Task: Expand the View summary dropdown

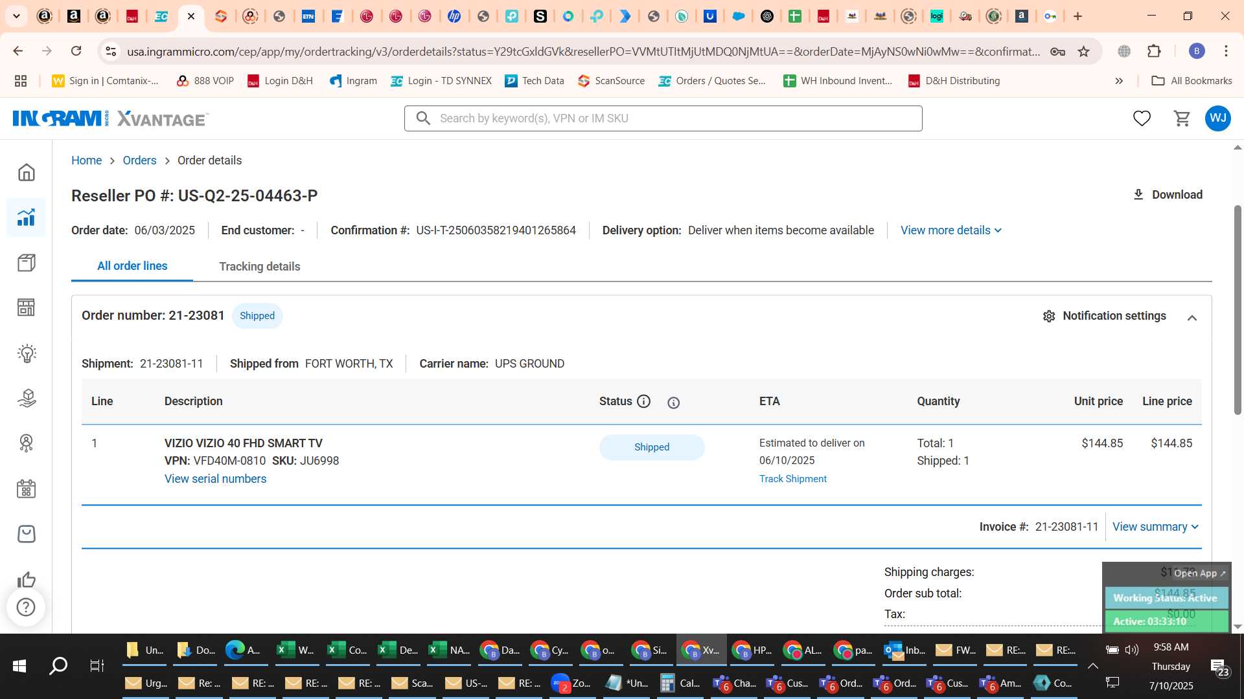Action: tap(1156, 527)
